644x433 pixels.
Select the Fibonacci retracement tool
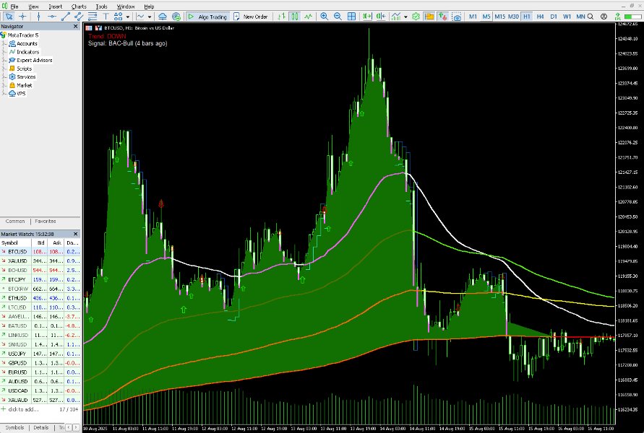pos(93,17)
